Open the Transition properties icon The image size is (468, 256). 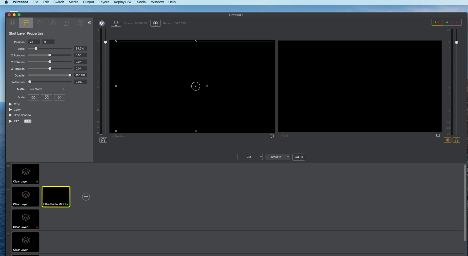tap(67, 23)
